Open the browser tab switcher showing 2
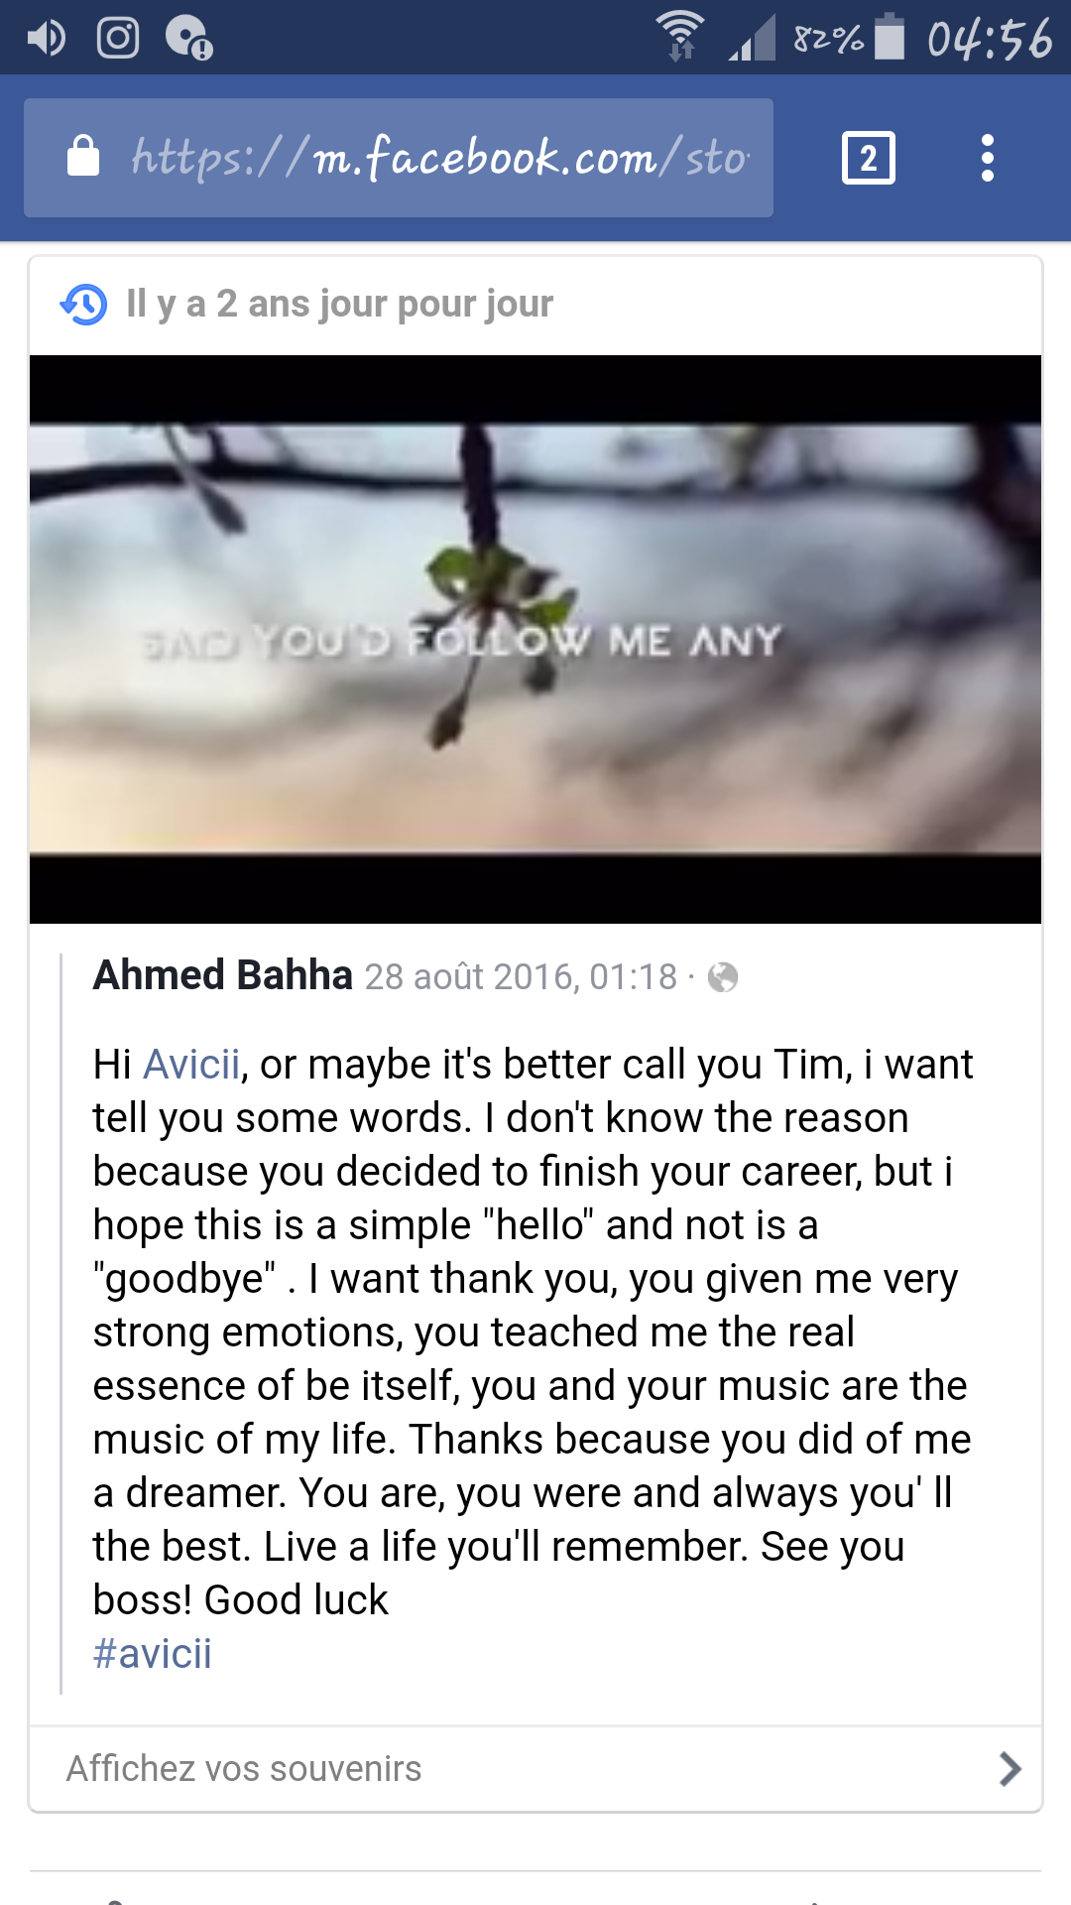This screenshot has width=1071, height=1905. click(x=868, y=158)
